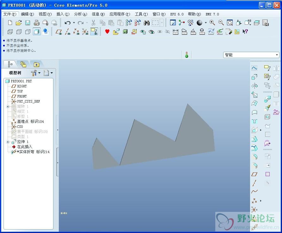Switch to the favorites tab
This screenshot has width=282, height=233.
(x=36, y=64)
